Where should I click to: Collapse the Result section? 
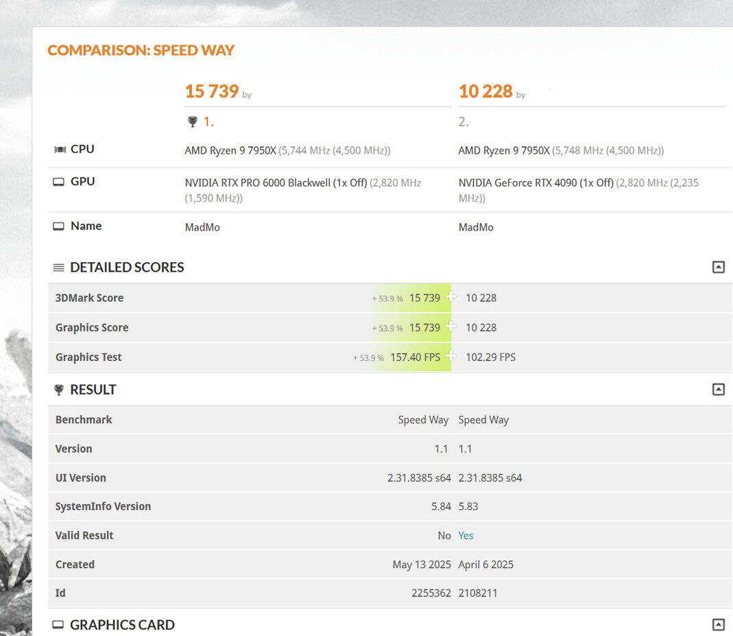[718, 389]
